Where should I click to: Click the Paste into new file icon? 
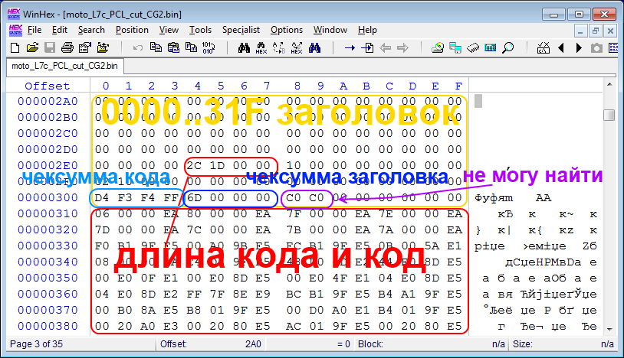click(x=191, y=48)
